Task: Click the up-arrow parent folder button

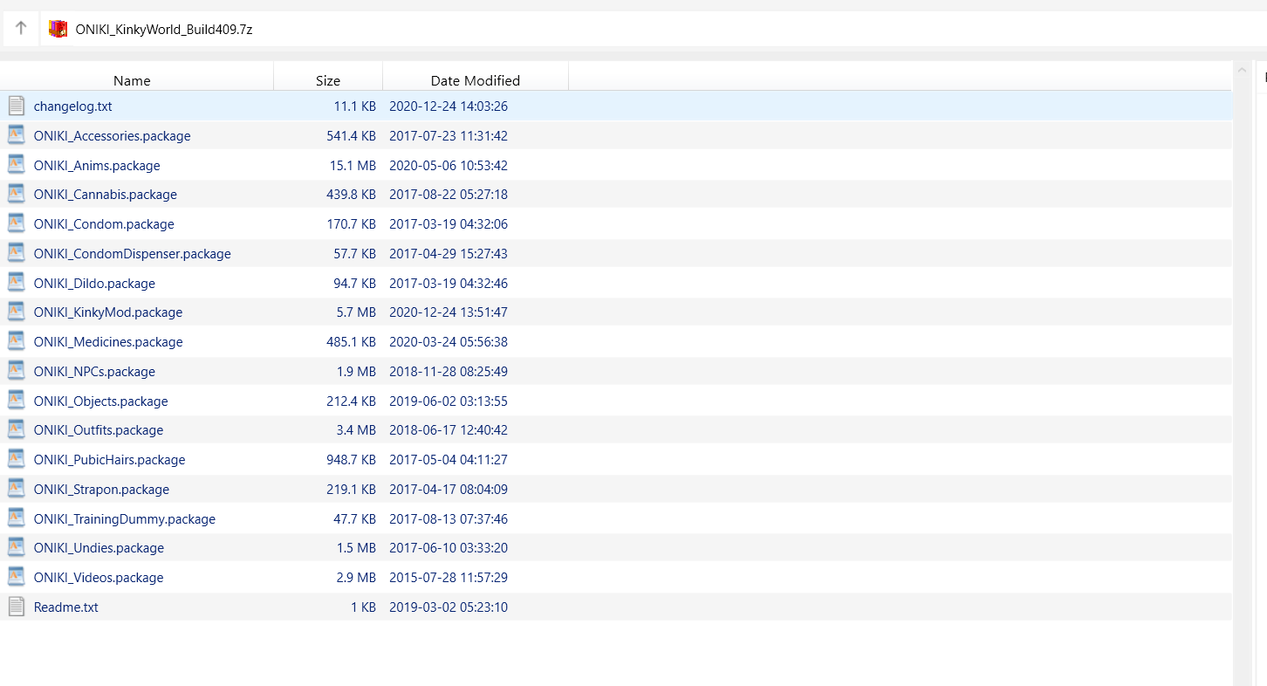Action: tap(21, 29)
